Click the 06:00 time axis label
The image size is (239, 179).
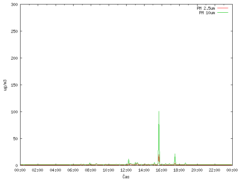point(73,170)
